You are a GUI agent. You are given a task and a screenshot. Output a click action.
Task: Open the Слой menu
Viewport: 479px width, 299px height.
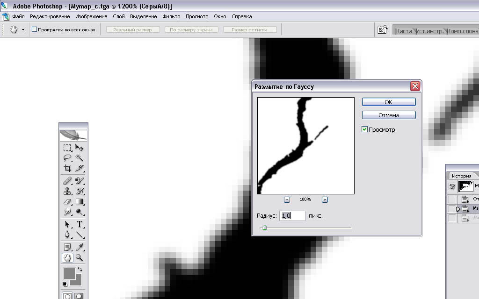(x=119, y=16)
